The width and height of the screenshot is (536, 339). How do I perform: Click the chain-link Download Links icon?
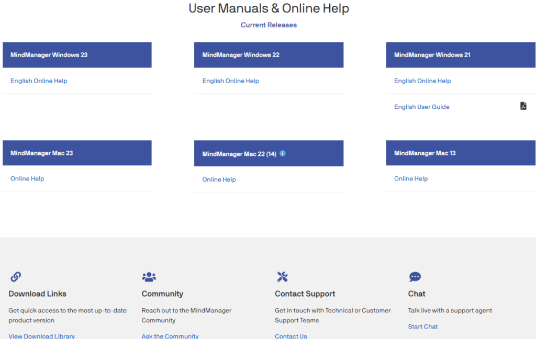[x=16, y=276]
